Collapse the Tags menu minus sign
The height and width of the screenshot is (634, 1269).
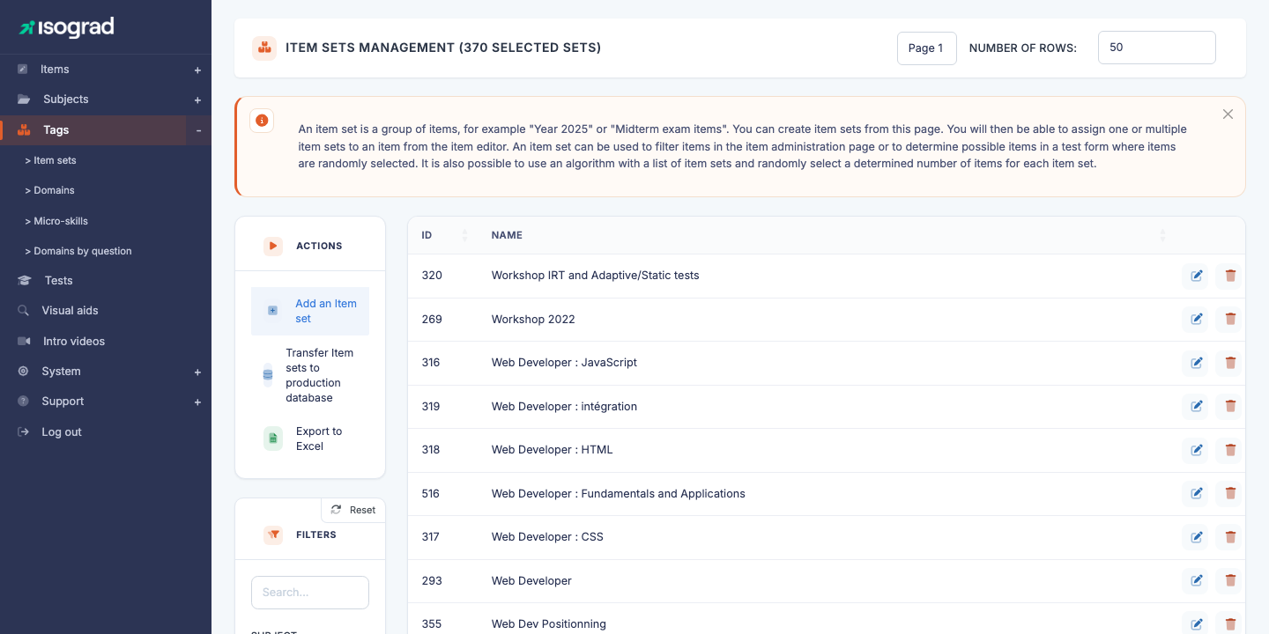[x=198, y=130]
